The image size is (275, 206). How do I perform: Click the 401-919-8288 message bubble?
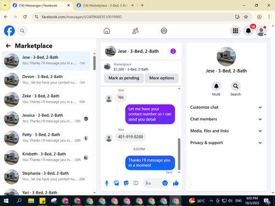click(x=130, y=137)
